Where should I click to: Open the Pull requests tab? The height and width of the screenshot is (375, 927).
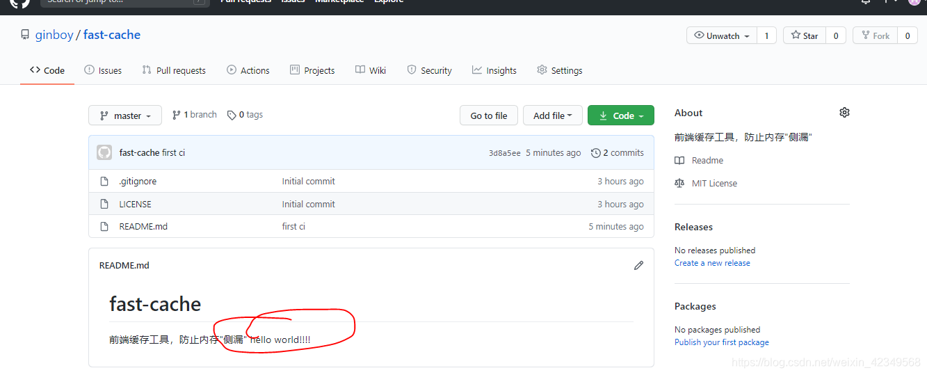(174, 70)
